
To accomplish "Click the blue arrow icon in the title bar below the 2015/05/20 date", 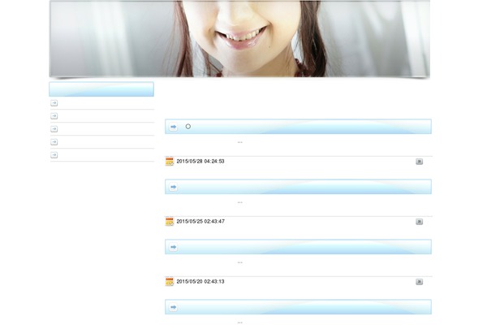I will [174, 307].
